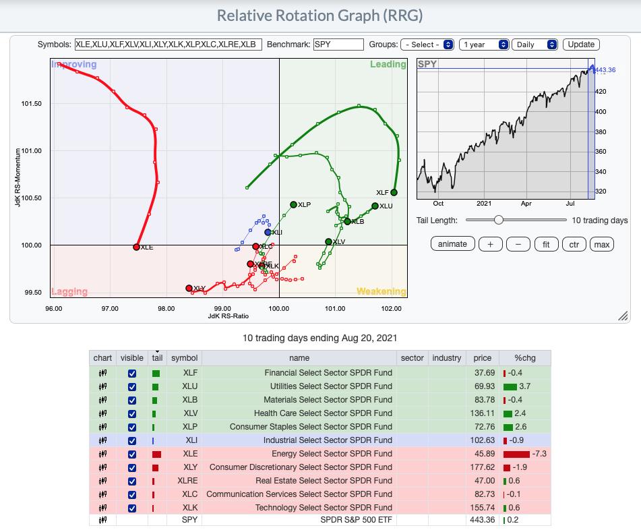The width and height of the screenshot is (641, 530).
Task: Start the animate button
Action: coord(452,244)
